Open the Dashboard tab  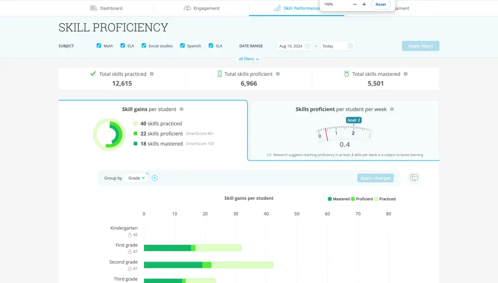[x=106, y=8]
